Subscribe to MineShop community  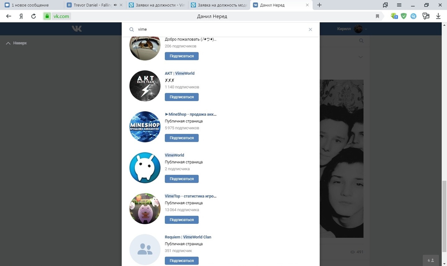click(182, 138)
